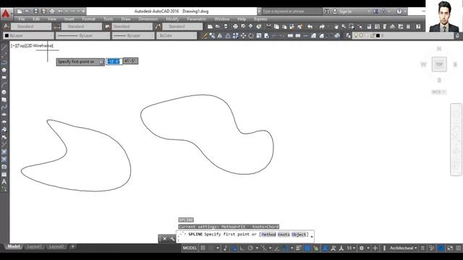The width and height of the screenshot is (463, 260).
Task: Click the Help question mark icon on toolbar
Action: [418, 27]
